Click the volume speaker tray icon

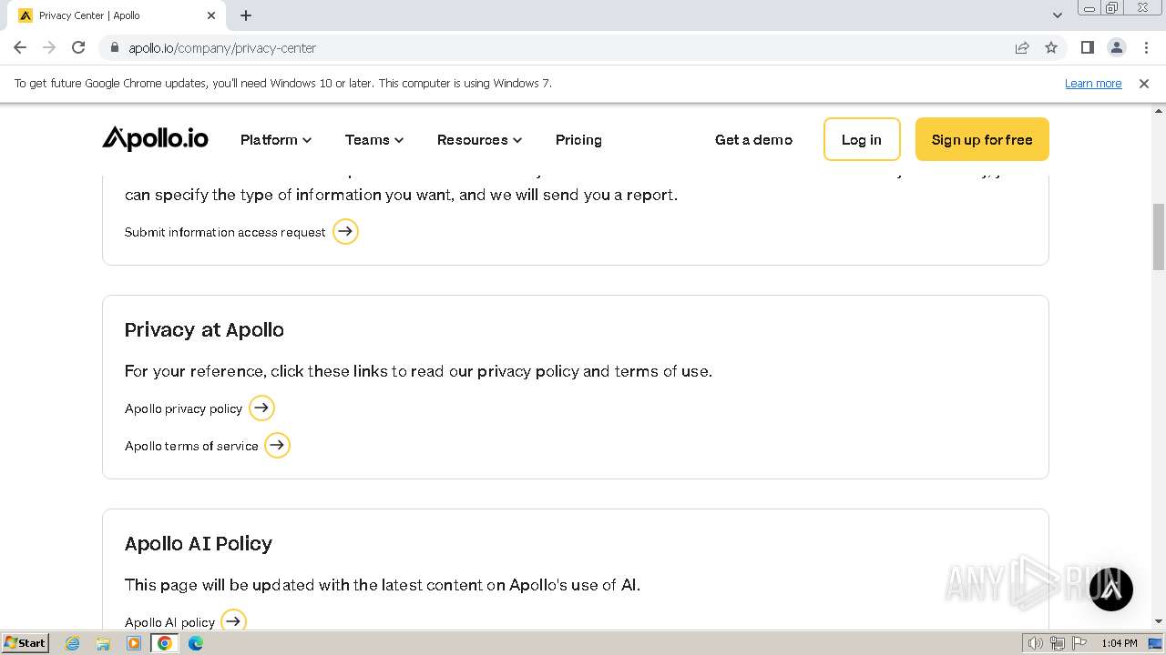[1037, 643]
